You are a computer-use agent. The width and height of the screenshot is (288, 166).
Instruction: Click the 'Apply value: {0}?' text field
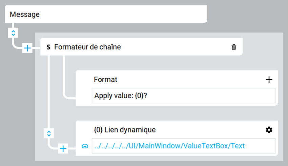tap(183, 96)
